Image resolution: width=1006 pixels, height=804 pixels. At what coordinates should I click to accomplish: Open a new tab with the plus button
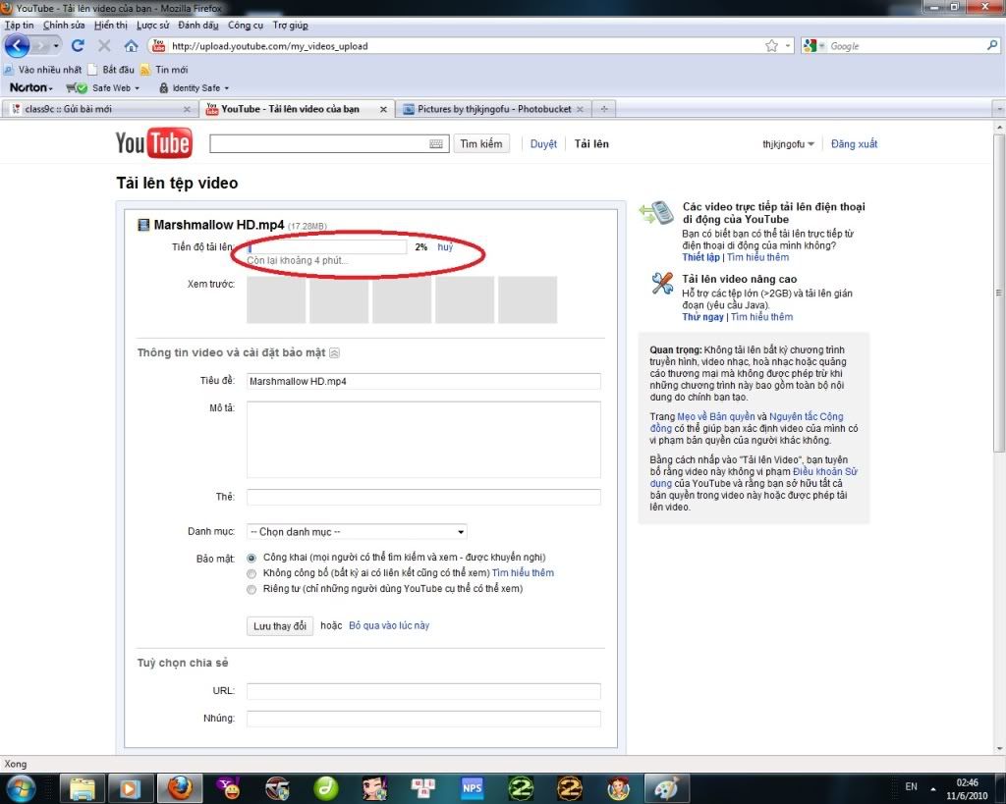tap(604, 109)
